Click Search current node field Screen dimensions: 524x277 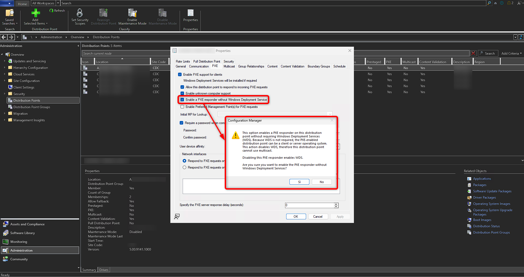[276, 54]
